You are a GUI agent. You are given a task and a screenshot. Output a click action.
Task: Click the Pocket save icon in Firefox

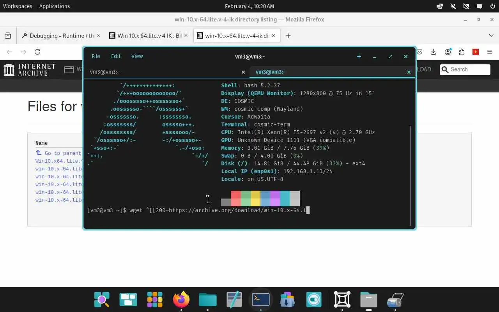tap(419, 52)
